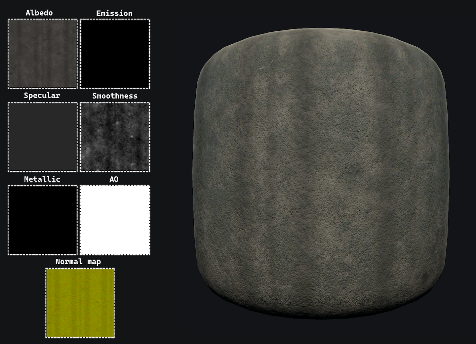Click the "AO" label
The image size is (476, 344).
point(114,179)
